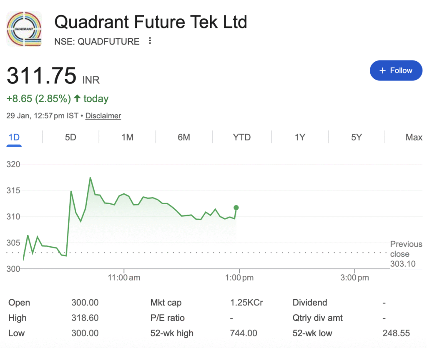The width and height of the screenshot is (427, 348).
Task: Click the green current price dot on chart
Action: tap(236, 208)
